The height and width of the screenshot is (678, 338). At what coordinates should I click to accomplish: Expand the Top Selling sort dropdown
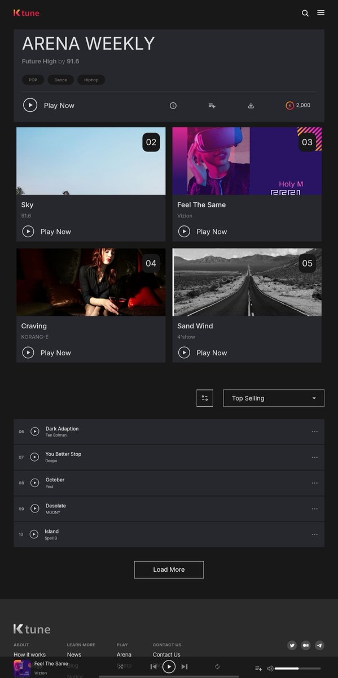click(274, 398)
